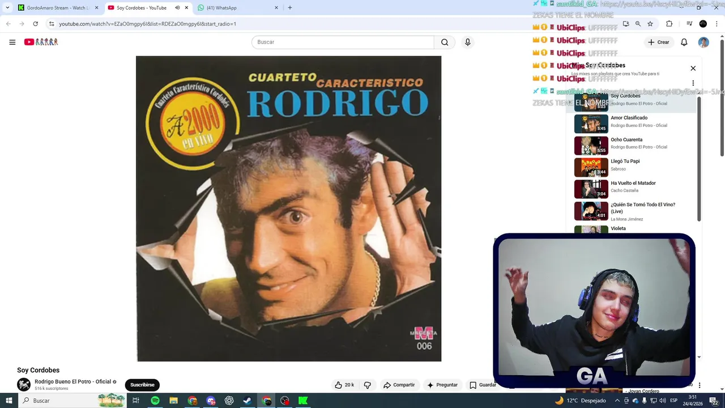Open the Windows notification center
Screen dimensions: 725x408
click(714, 401)
